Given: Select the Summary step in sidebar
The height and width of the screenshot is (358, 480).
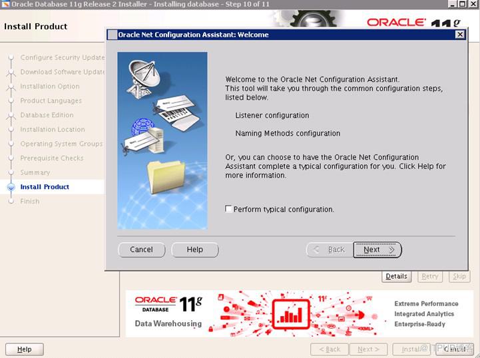Looking at the screenshot, I should point(35,172).
